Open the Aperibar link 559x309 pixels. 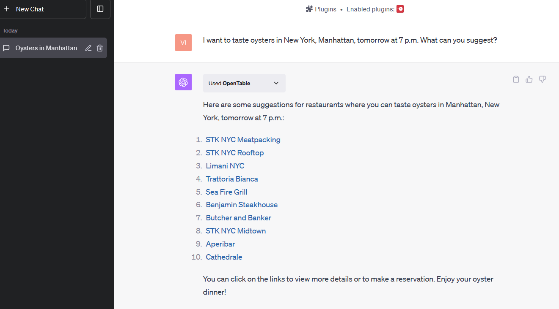220,244
